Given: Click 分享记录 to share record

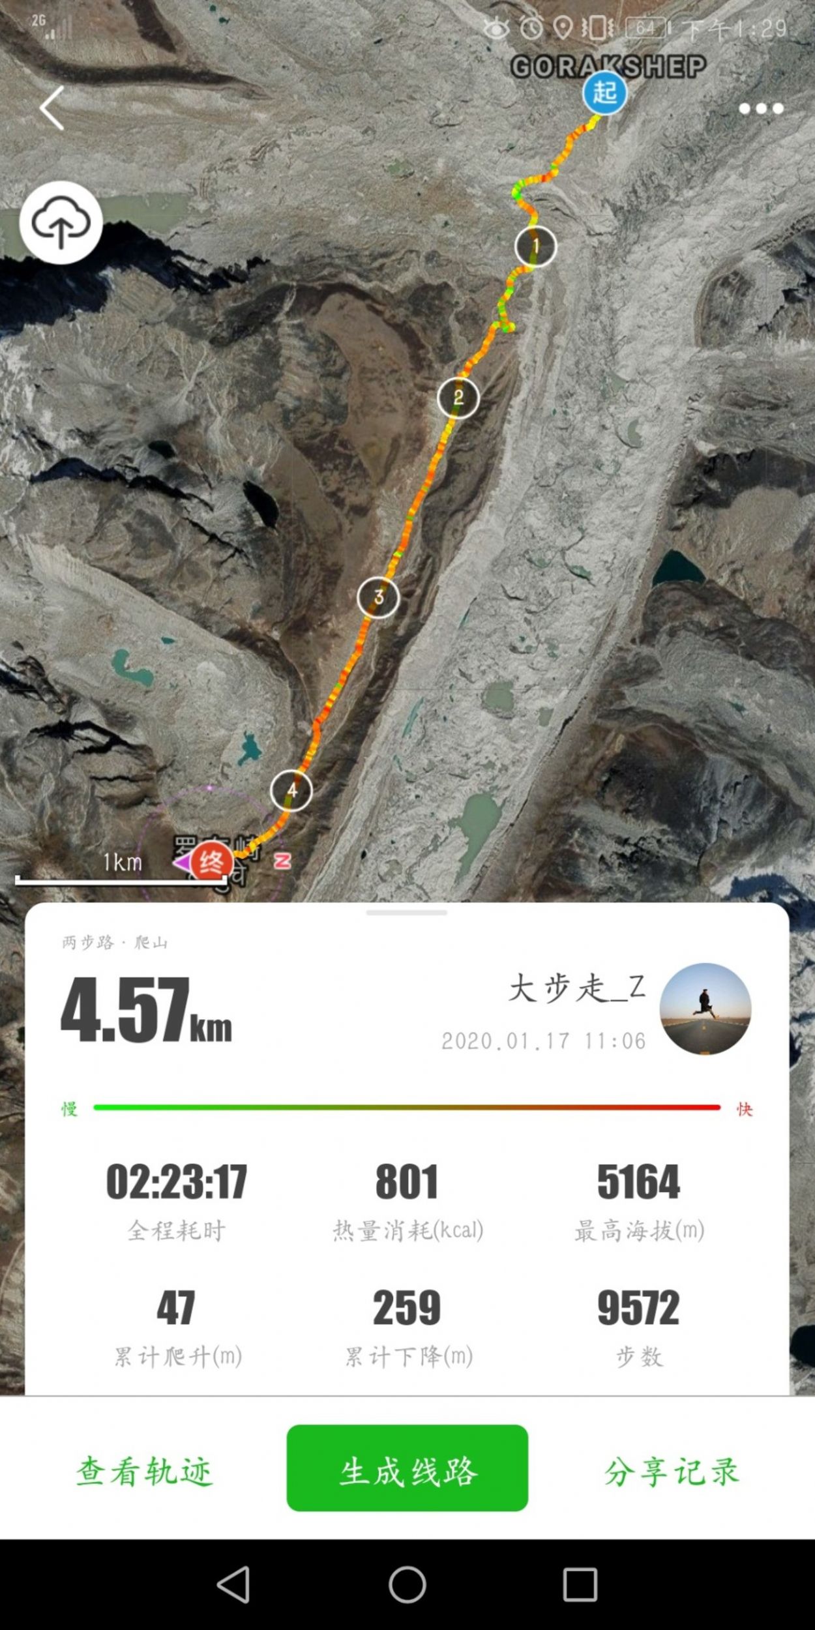Looking at the screenshot, I should pos(672,1471).
